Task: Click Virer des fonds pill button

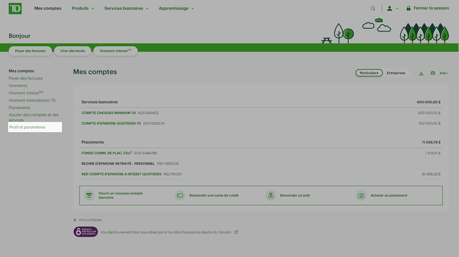Action: [73, 51]
